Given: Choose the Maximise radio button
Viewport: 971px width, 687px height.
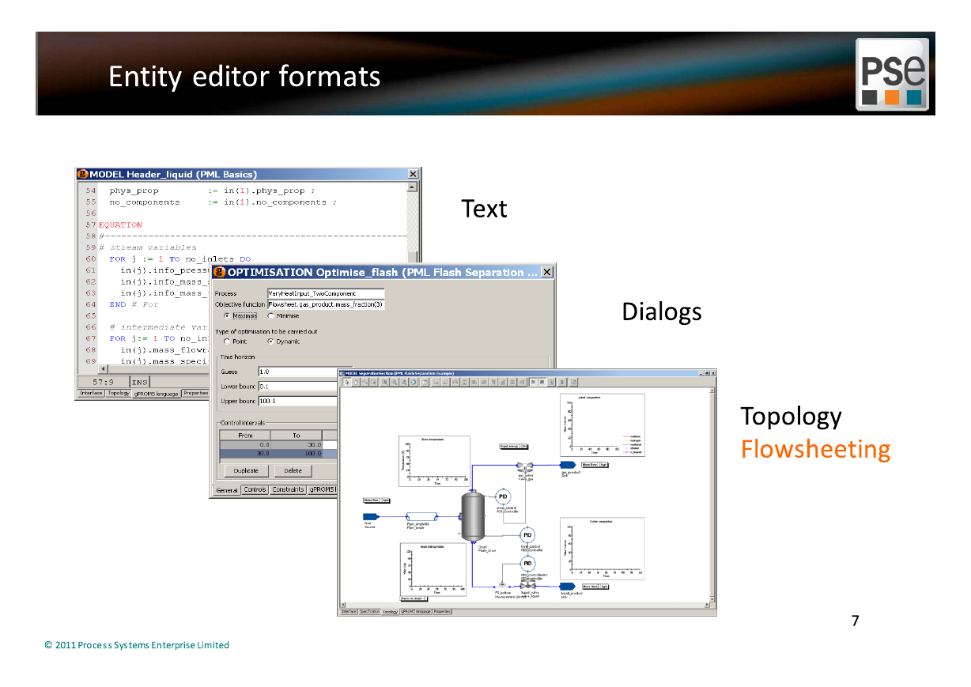Looking at the screenshot, I should coord(227,315).
